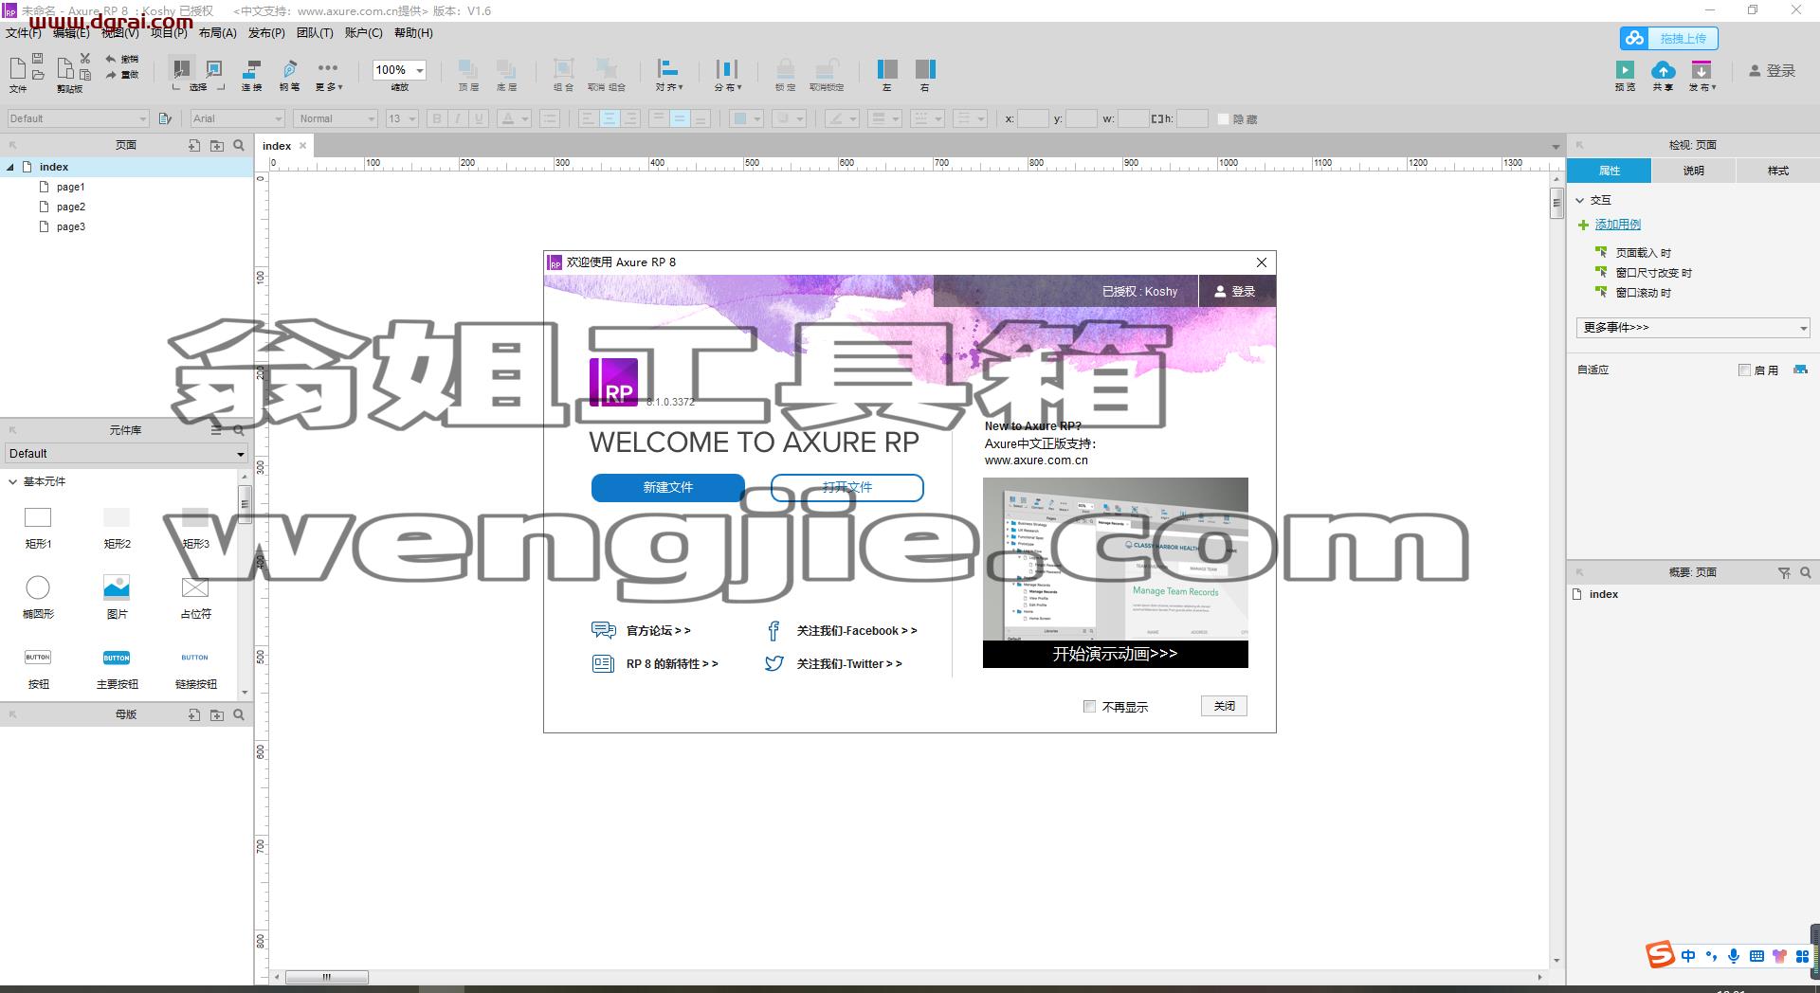Toggle the Select contained mode
This screenshot has width=1820, height=993.
(x=214, y=68)
